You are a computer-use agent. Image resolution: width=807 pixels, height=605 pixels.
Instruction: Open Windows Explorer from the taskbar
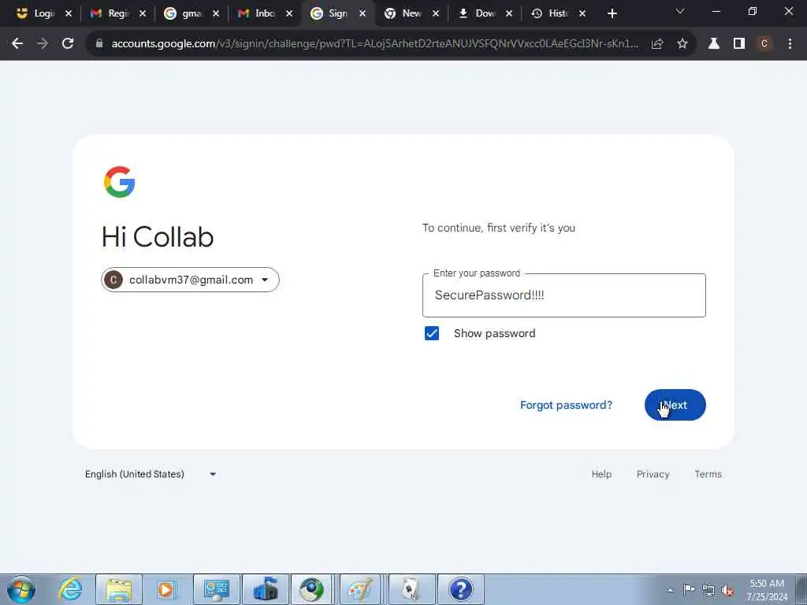pos(119,589)
